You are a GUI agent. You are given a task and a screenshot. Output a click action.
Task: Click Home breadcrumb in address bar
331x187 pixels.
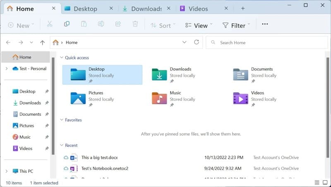click(72, 43)
